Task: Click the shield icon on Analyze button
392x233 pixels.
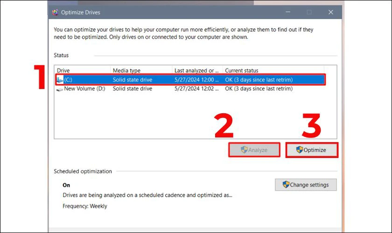Action: (244, 150)
